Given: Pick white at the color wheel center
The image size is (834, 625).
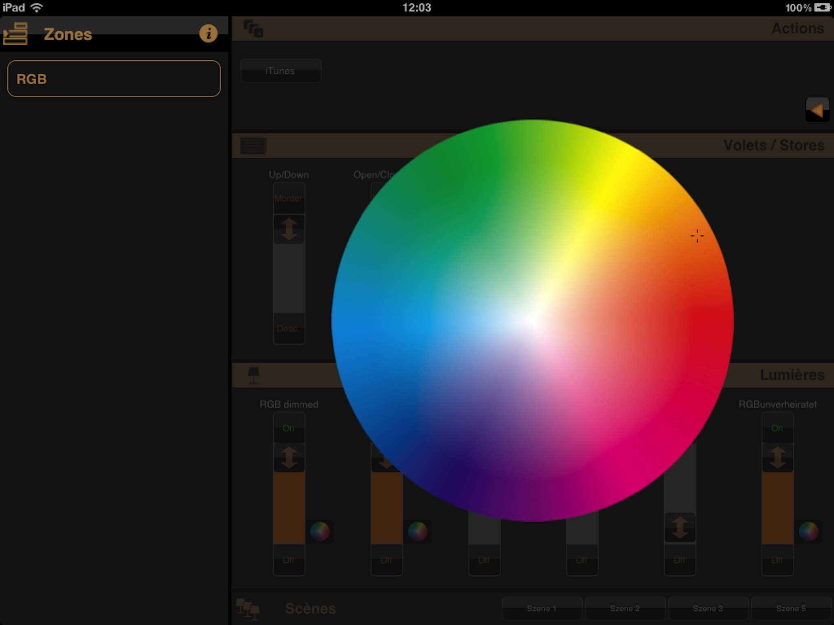Looking at the screenshot, I should pyautogui.click(x=533, y=321).
